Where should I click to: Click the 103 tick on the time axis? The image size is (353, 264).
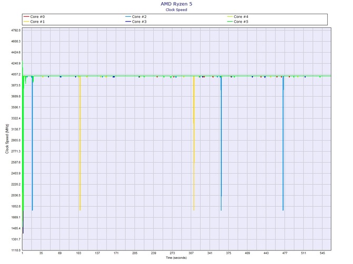tap(79, 253)
